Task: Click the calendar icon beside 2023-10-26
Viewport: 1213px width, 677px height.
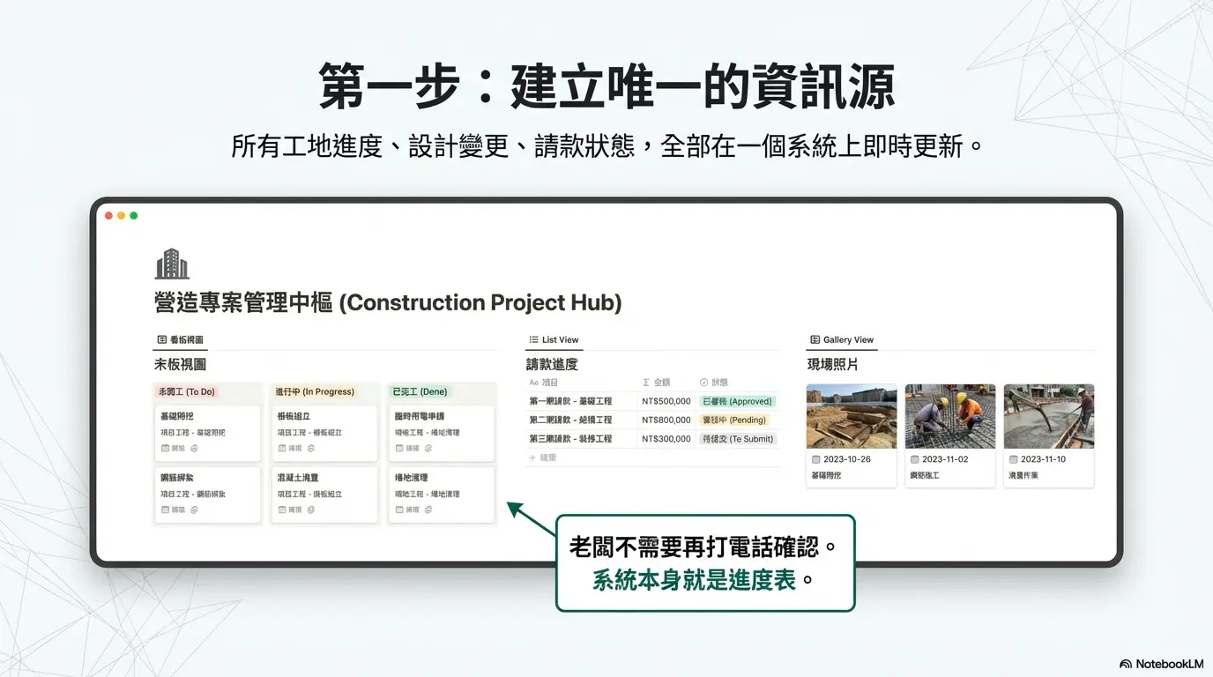Action: click(x=815, y=459)
